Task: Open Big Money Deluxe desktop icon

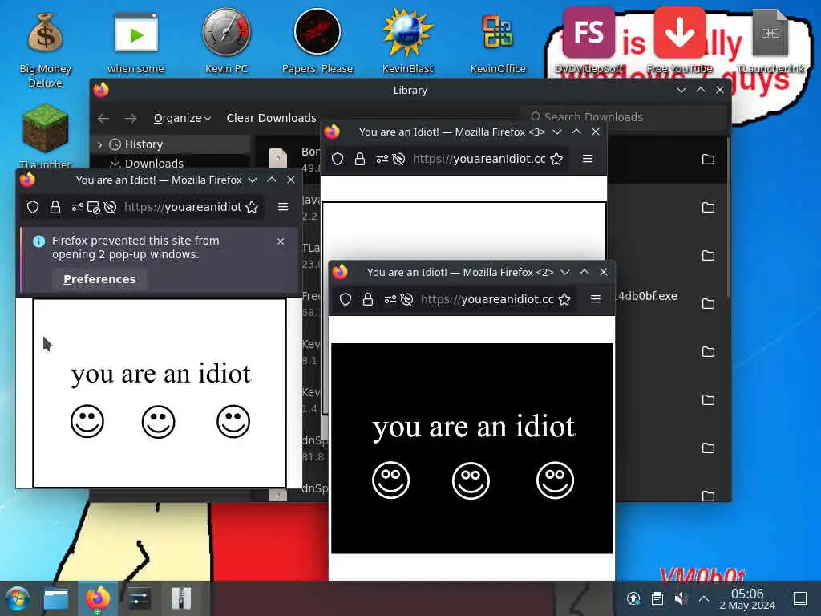Action: (45, 49)
